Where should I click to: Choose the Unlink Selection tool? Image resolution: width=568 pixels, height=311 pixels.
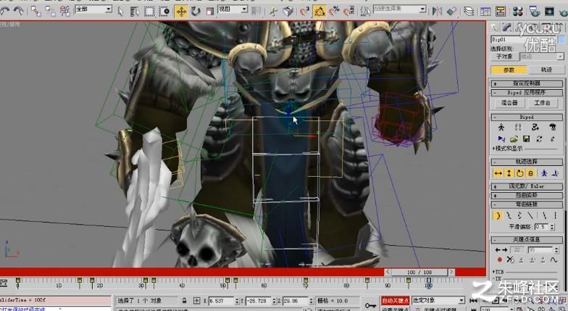click(51, 12)
